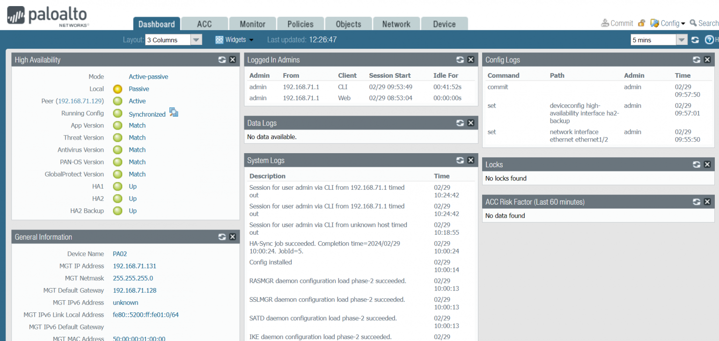The image size is (719, 341).
Task: Click the Widgets grid icon
Action: click(219, 39)
